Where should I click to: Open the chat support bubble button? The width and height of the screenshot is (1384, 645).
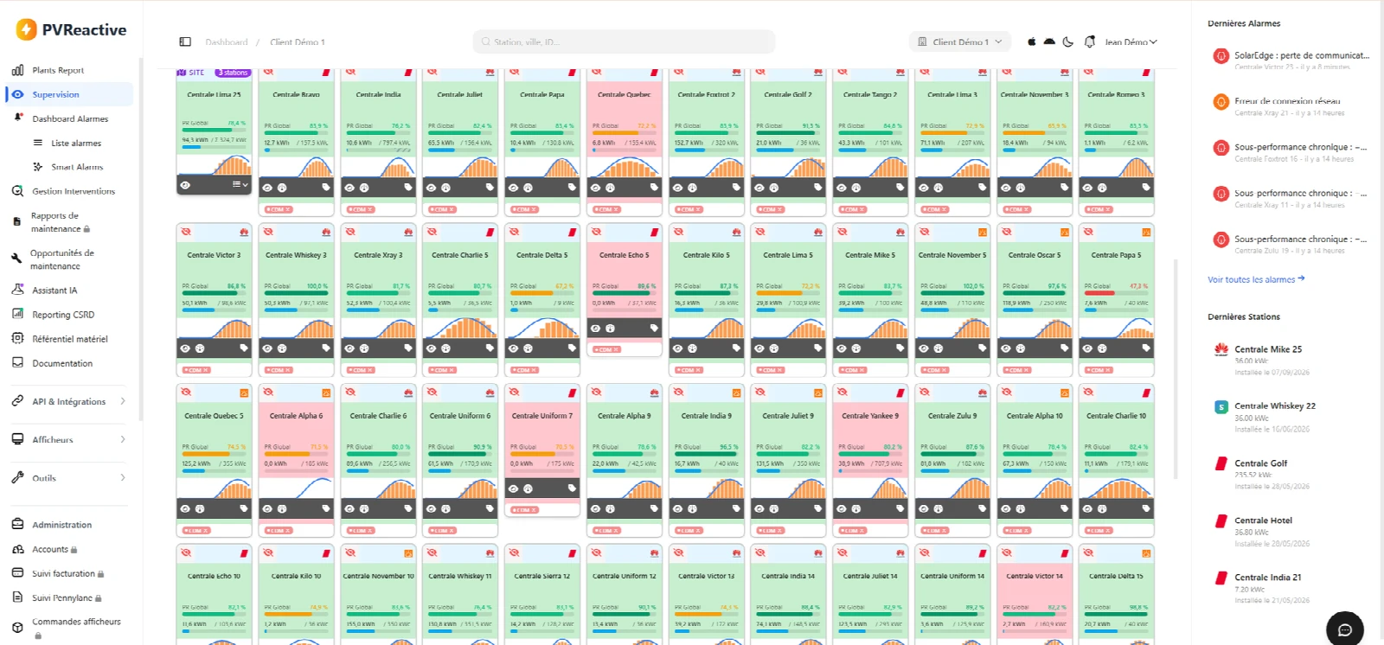(1344, 629)
